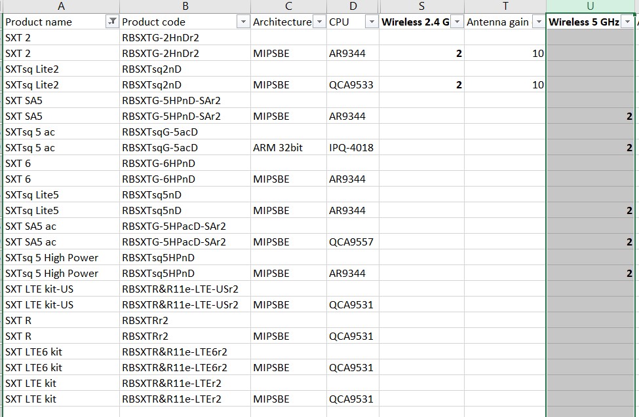Select second SXTsq Lite5 name cell
This screenshot has height=417, width=639.
point(61,211)
